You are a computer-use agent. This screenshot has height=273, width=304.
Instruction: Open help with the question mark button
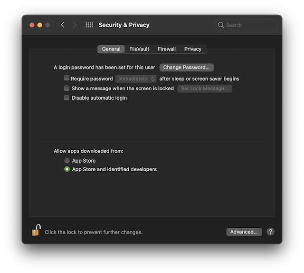click(x=270, y=232)
